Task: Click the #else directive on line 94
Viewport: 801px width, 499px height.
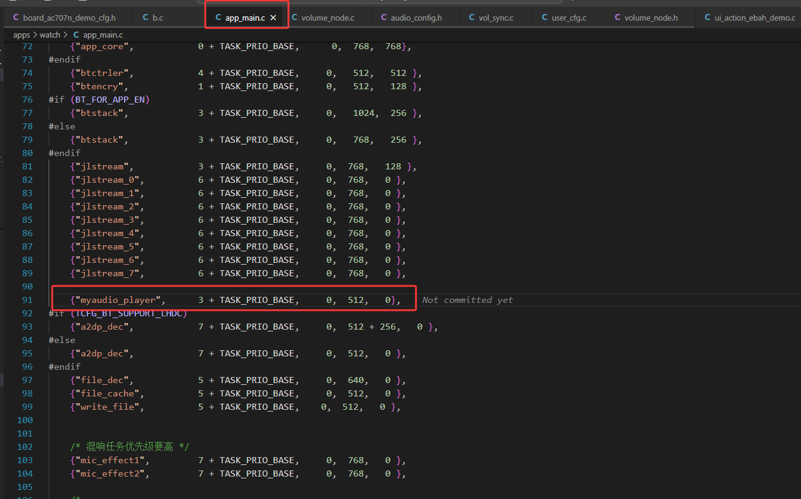Action: [62, 340]
